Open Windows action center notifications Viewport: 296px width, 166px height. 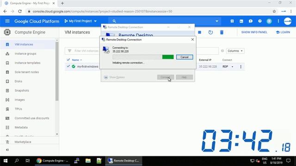coord(288,161)
